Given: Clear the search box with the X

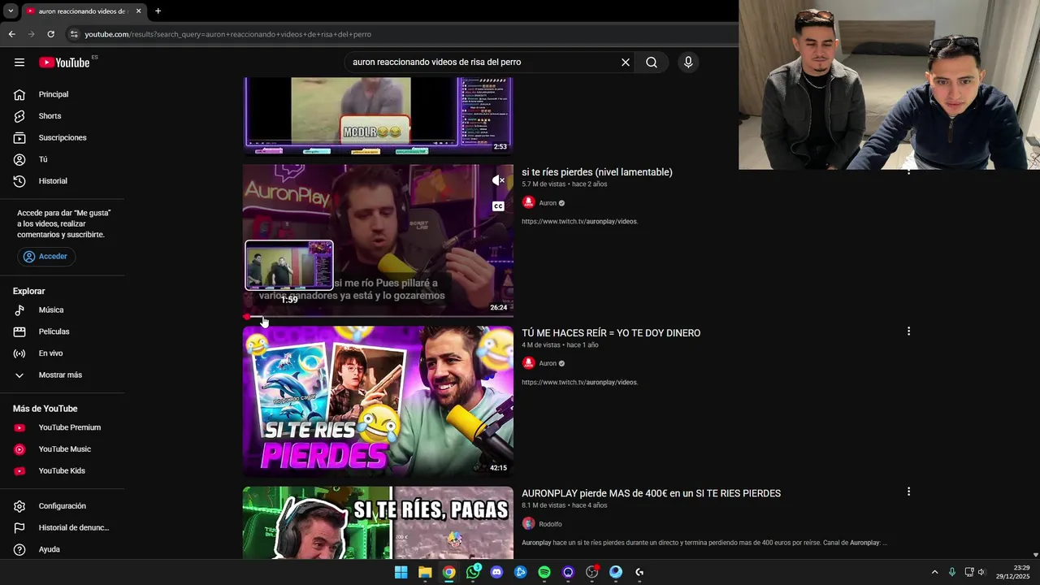Looking at the screenshot, I should pos(626,63).
